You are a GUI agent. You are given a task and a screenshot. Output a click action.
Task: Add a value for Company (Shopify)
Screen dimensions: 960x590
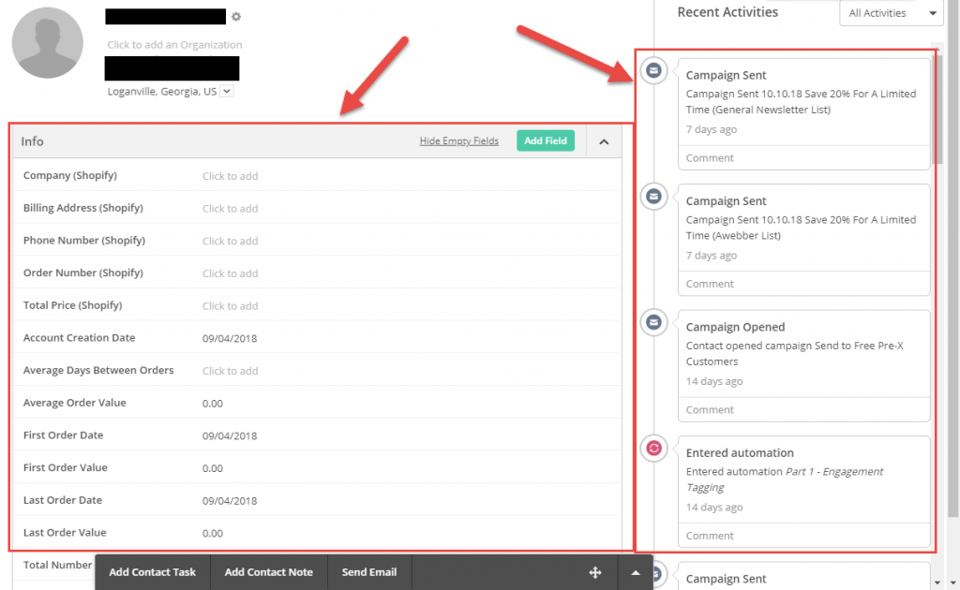[231, 176]
